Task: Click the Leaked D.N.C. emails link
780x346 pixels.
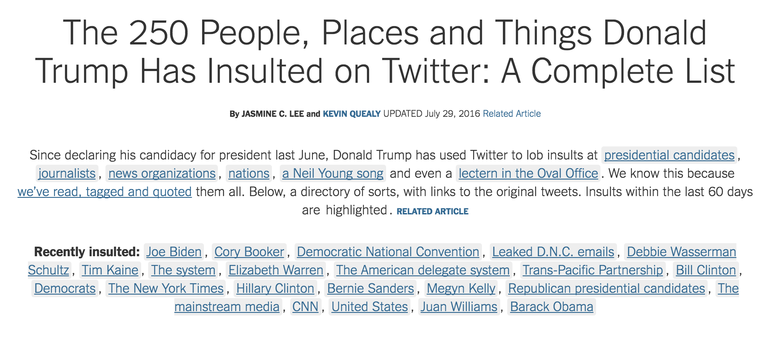Action: (x=553, y=252)
